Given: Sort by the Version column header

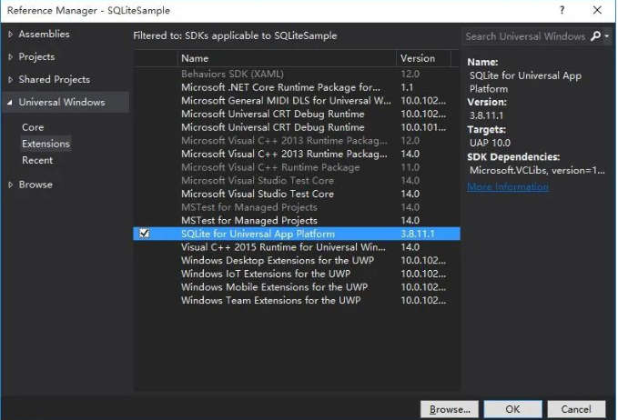Looking at the screenshot, I should point(423,58).
